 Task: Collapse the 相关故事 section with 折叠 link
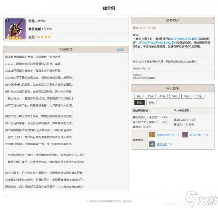click(x=121, y=50)
